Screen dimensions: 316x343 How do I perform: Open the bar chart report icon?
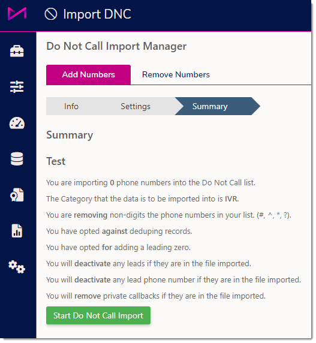17,231
